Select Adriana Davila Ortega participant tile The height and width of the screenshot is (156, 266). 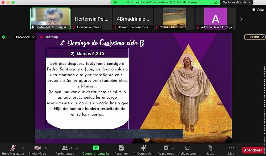pos(215,19)
